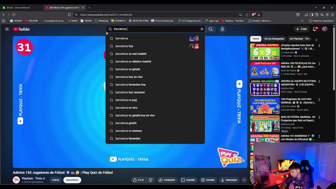Open options for Adivina 100 PELÍCULAS video
336x189 pixels.
(319, 64)
